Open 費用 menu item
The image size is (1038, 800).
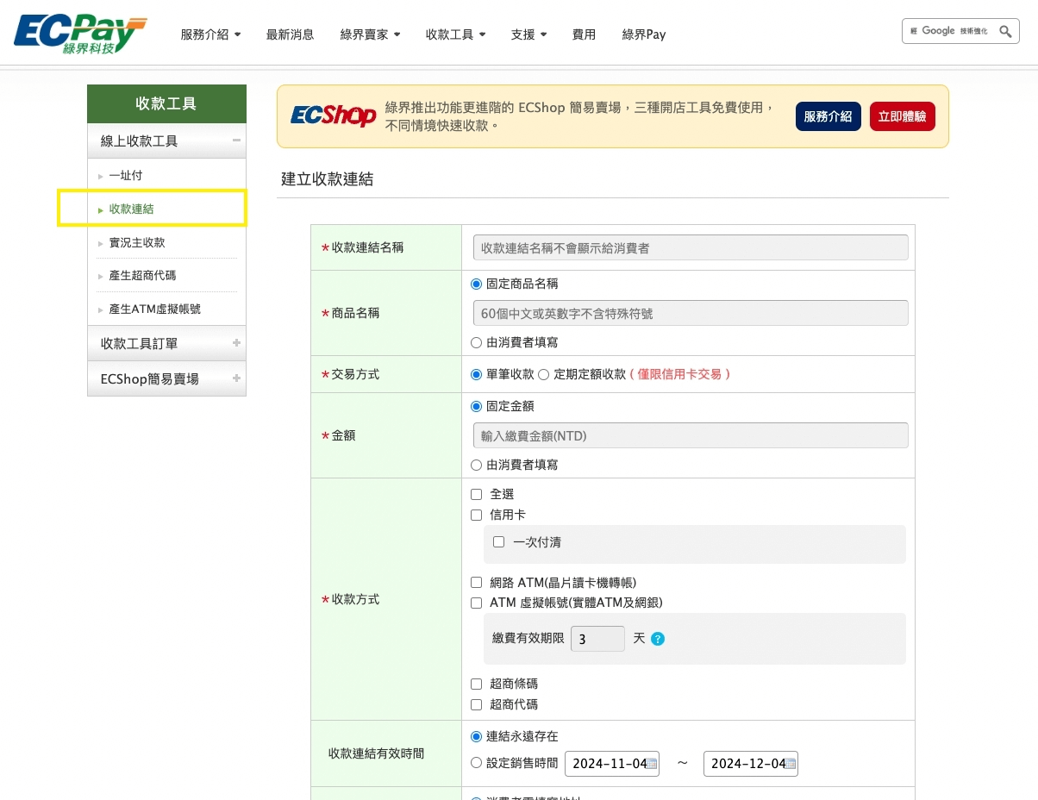585,34
